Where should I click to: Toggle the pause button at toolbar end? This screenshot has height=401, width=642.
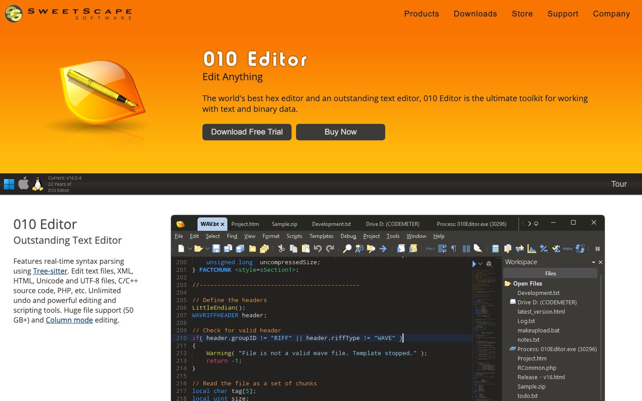(597, 249)
